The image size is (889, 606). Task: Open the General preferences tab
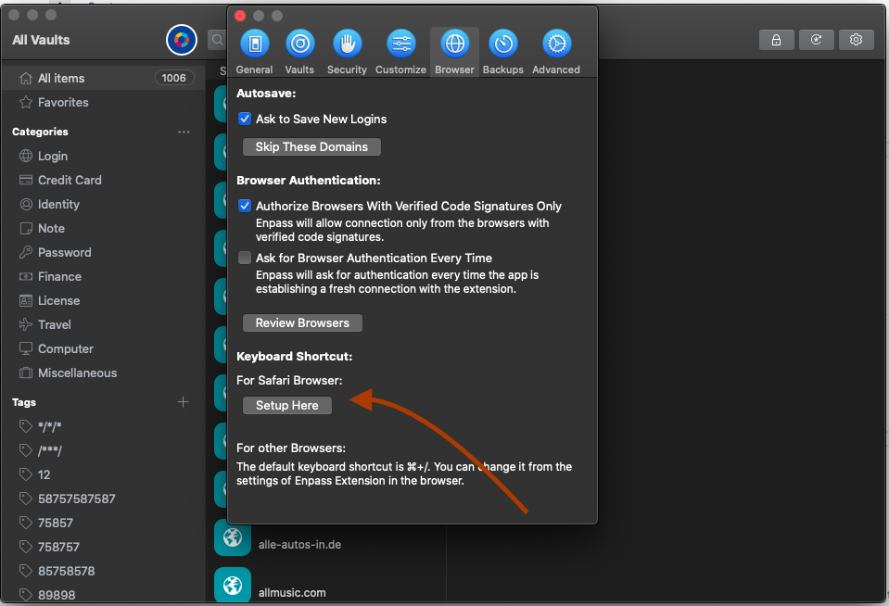254,52
